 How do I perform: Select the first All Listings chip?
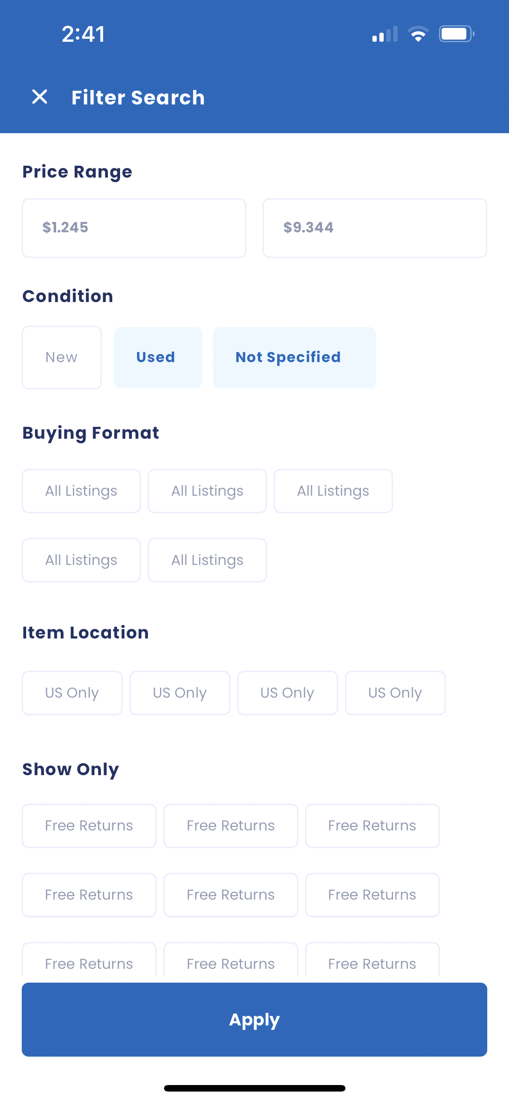[x=81, y=491]
